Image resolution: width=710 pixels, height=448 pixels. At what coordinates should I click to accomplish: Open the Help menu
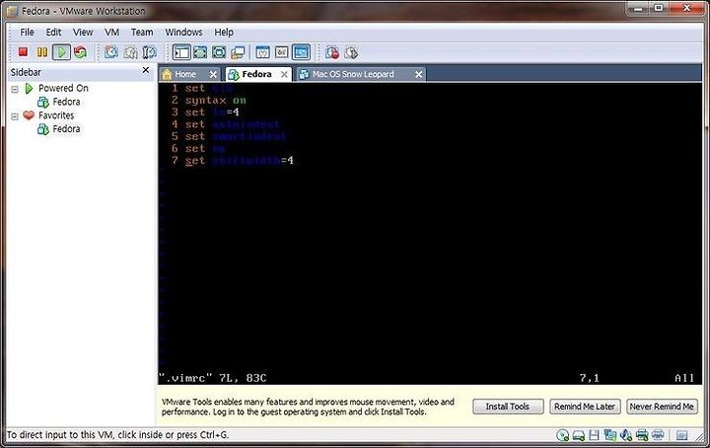click(224, 33)
